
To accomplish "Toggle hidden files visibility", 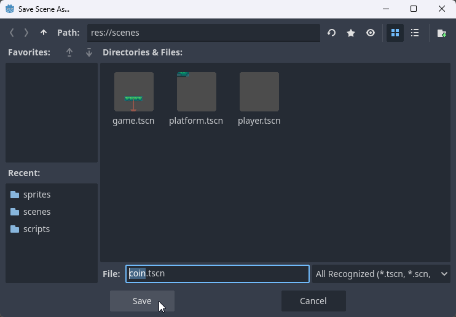I will coord(371,33).
